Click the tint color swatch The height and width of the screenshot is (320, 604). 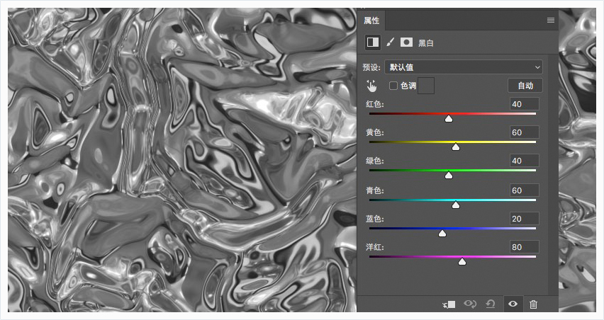(x=426, y=86)
